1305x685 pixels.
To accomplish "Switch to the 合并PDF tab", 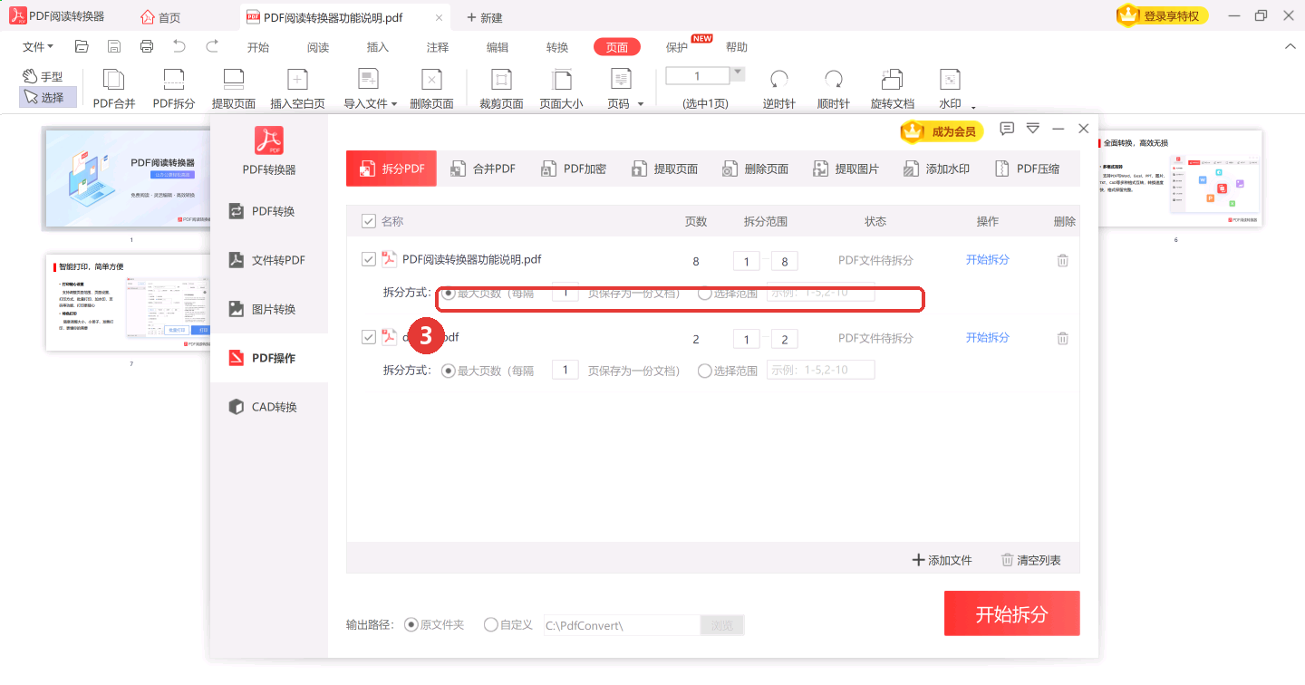I will click(x=482, y=169).
